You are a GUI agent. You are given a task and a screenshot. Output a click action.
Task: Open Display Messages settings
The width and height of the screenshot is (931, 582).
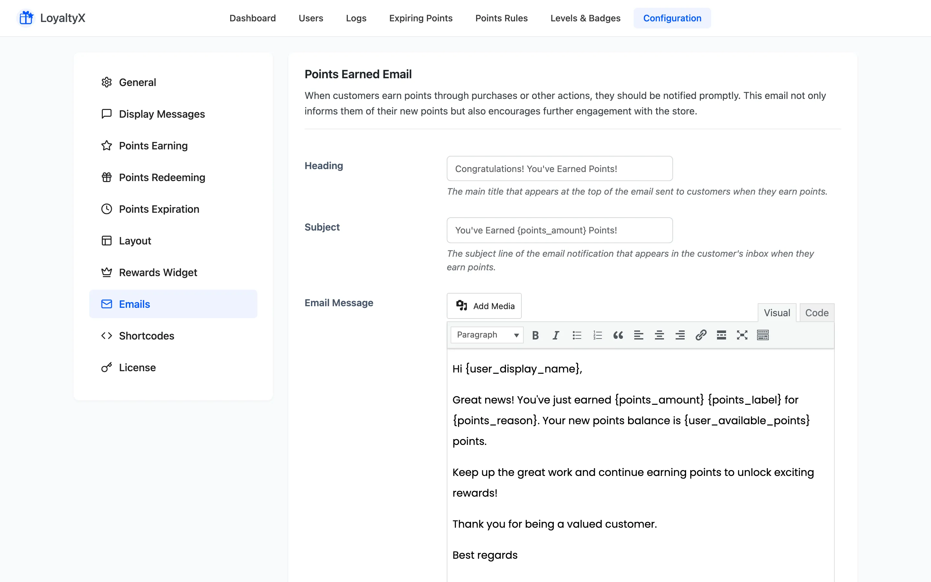(173, 114)
